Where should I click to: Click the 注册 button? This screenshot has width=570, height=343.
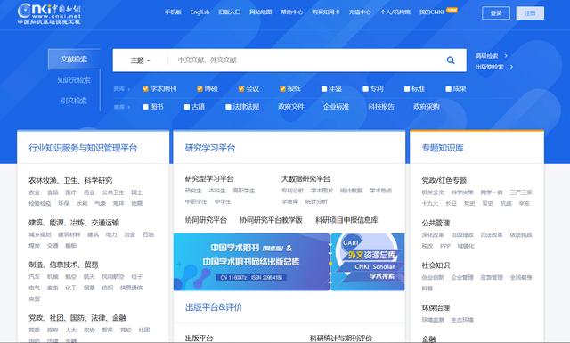point(530,13)
